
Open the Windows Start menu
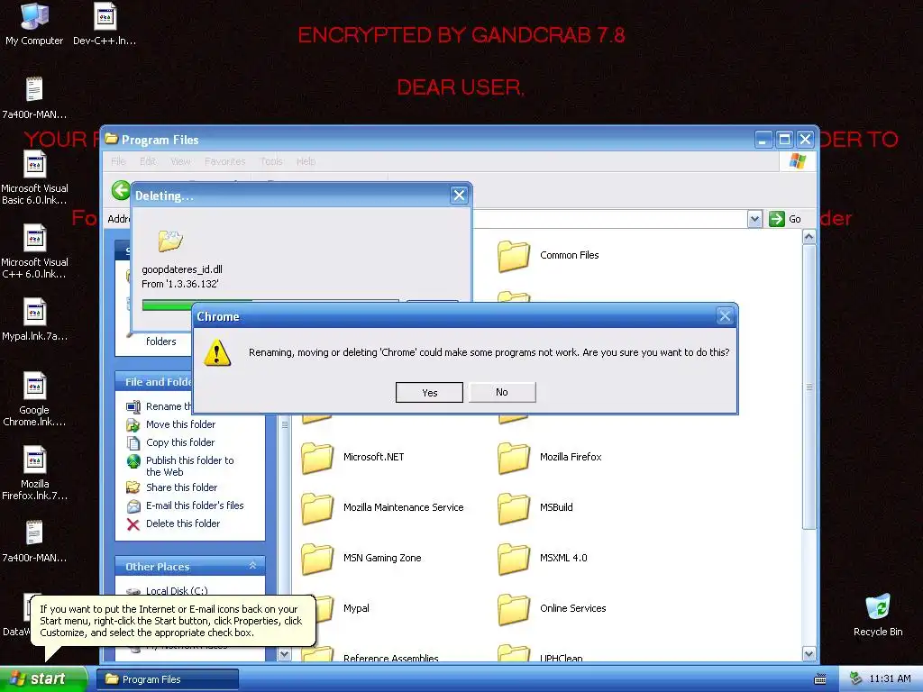point(43,678)
